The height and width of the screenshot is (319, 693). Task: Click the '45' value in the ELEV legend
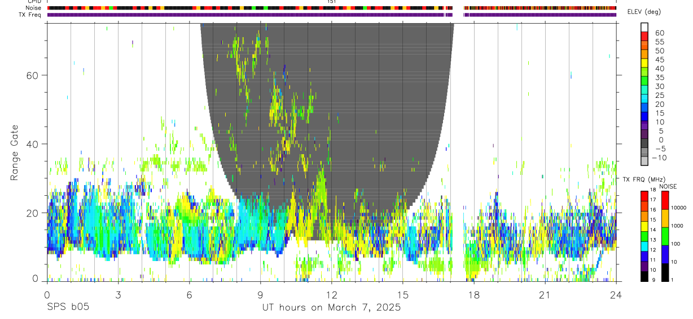tap(659, 60)
